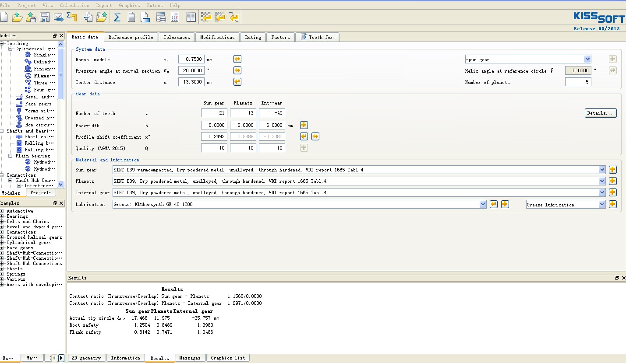The width and height of the screenshot is (626, 363).
Task: Select Cylindrical gears in Examples list
Action: click(29, 242)
